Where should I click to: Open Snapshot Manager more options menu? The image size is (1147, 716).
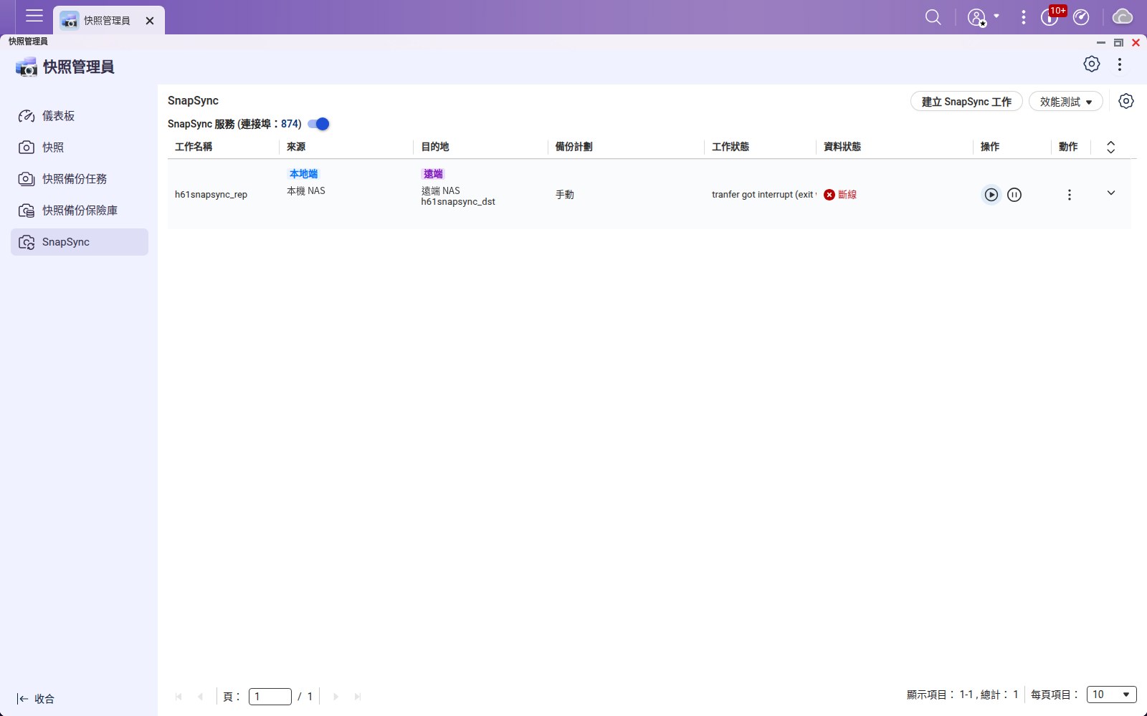click(1119, 64)
